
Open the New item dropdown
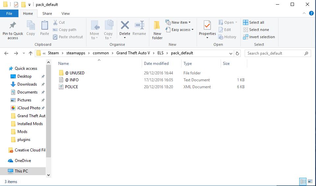click(178, 22)
